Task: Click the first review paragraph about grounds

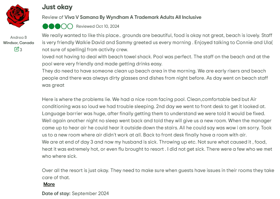Action: coord(157,42)
